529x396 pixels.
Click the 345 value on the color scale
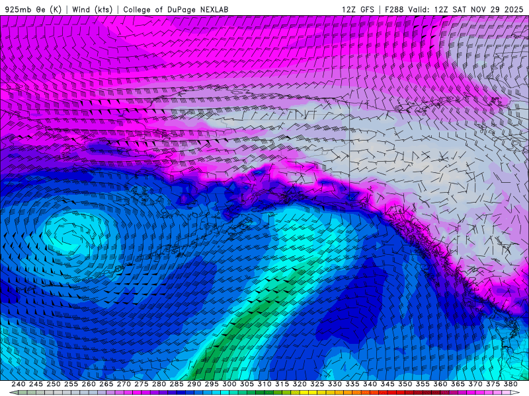coord(387,384)
